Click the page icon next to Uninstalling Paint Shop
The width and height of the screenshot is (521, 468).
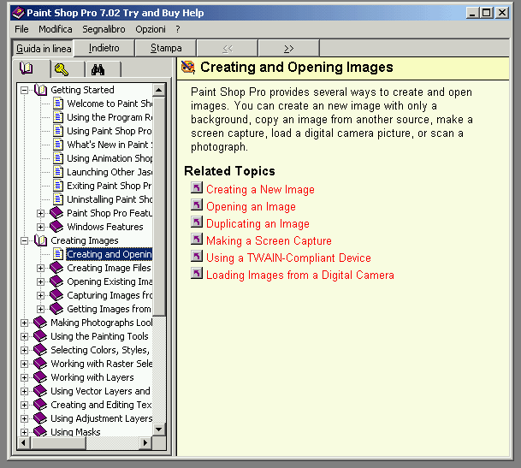[58, 199]
